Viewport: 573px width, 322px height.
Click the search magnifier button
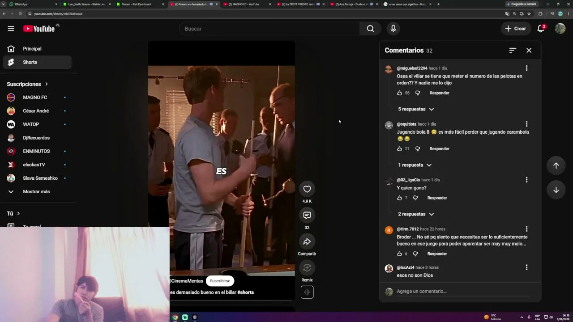pyautogui.click(x=370, y=29)
